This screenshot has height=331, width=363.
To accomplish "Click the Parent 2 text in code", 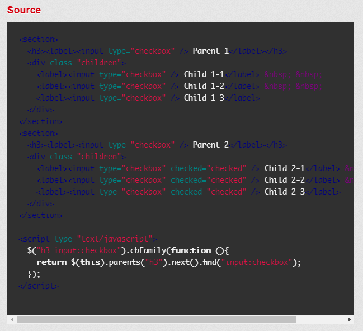I will point(210,145).
